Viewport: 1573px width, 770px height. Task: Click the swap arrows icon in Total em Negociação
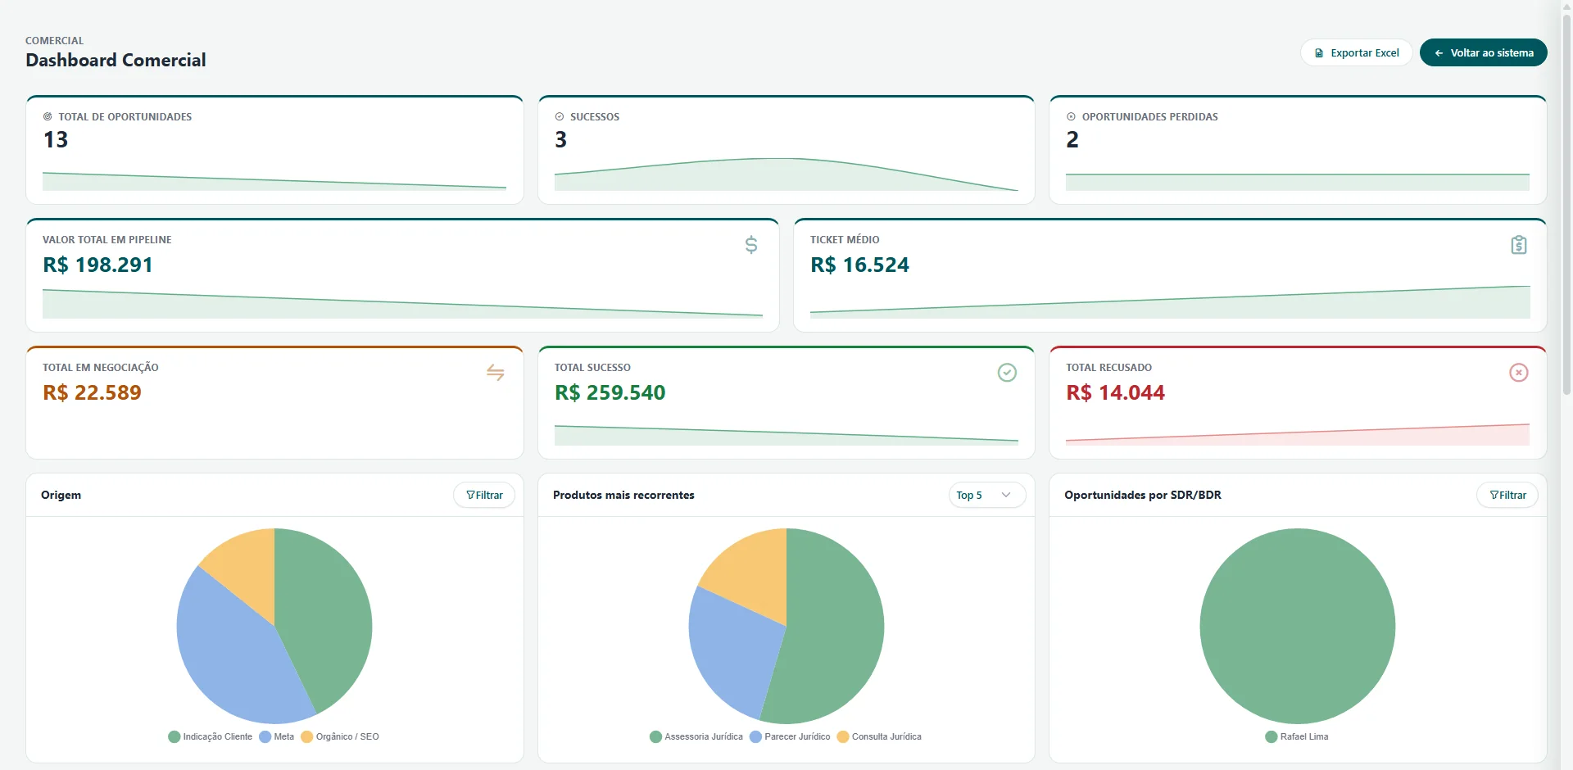496,373
